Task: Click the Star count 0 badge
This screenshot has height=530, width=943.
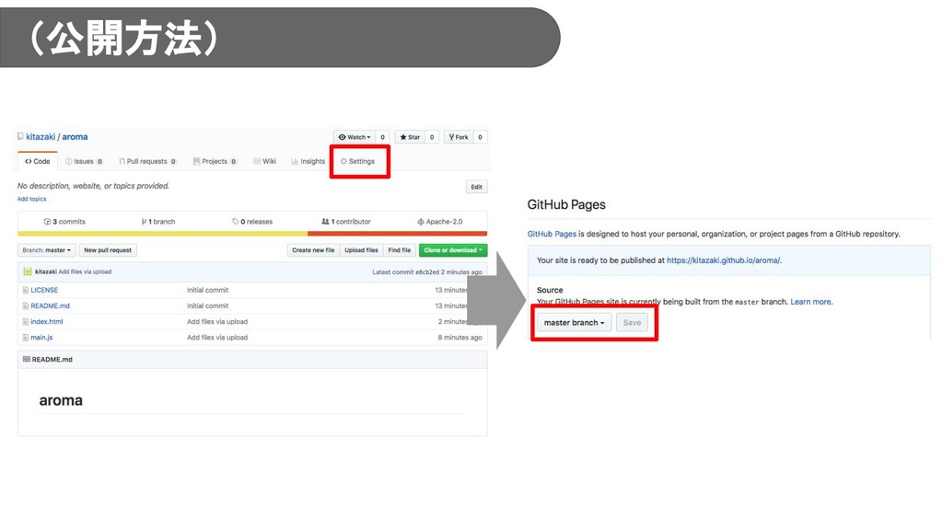Action: [432, 137]
